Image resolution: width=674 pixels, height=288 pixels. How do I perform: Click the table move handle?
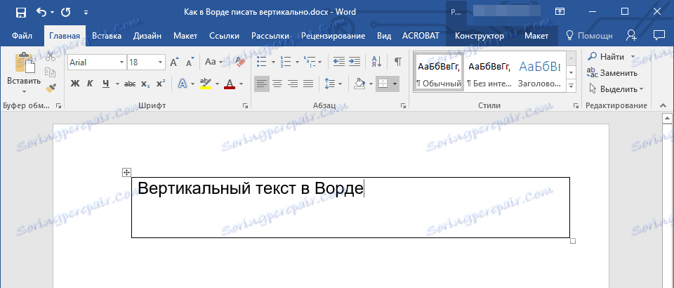click(126, 172)
